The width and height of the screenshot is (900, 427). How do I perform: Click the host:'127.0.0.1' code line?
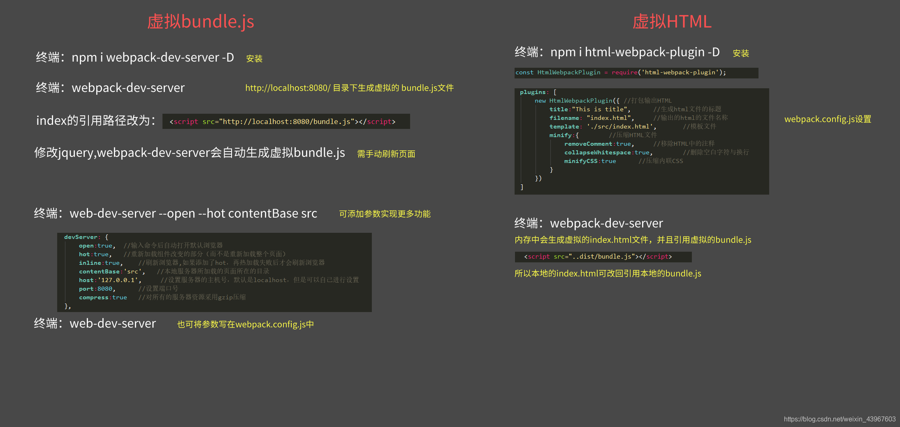pyautogui.click(x=219, y=280)
